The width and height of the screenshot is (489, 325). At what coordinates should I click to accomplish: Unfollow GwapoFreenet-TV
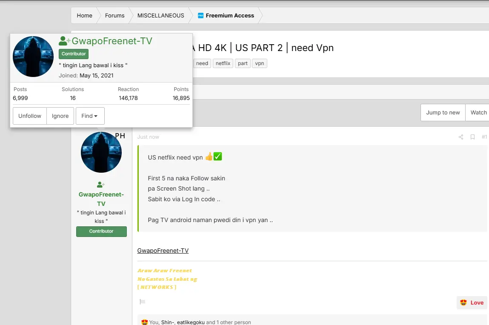30,116
